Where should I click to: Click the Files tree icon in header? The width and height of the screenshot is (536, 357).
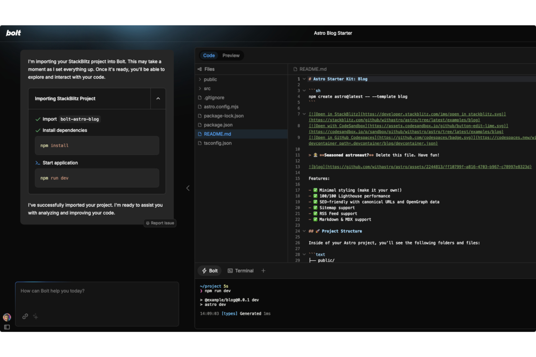[200, 69]
